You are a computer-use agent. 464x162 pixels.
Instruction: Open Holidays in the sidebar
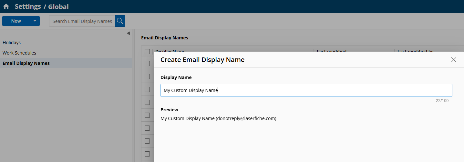click(12, 43)
